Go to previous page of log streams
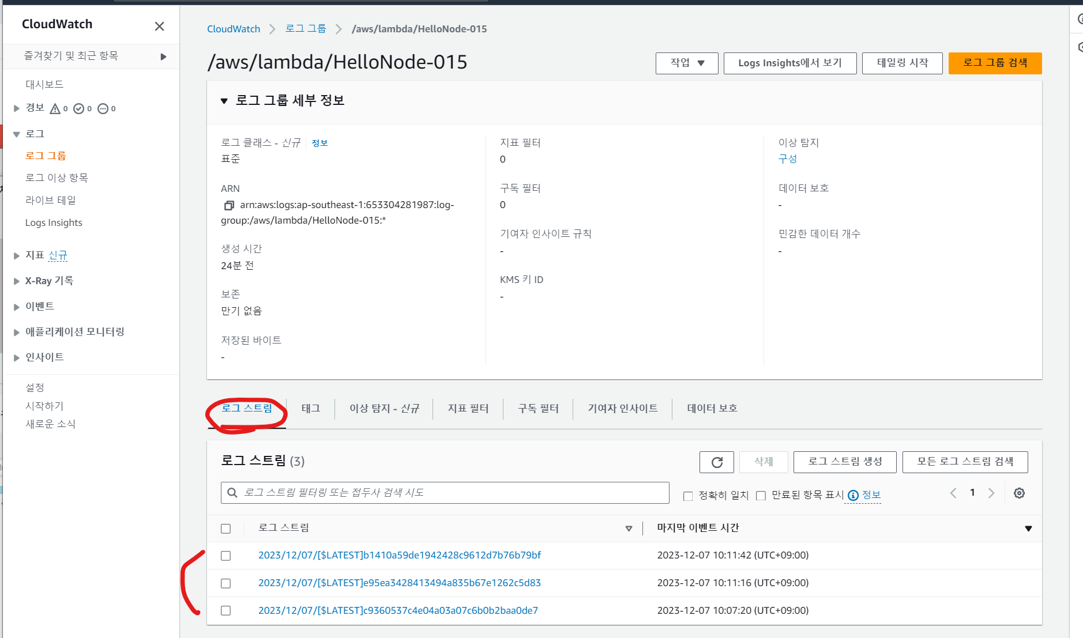The height and width of the screenshot is (638, 1083). point(953,493)
